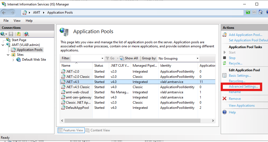
Task: Click the Up folder icon in Connections
Action: [19, 34]
